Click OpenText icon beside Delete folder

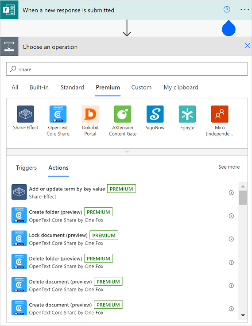(19, 261)
